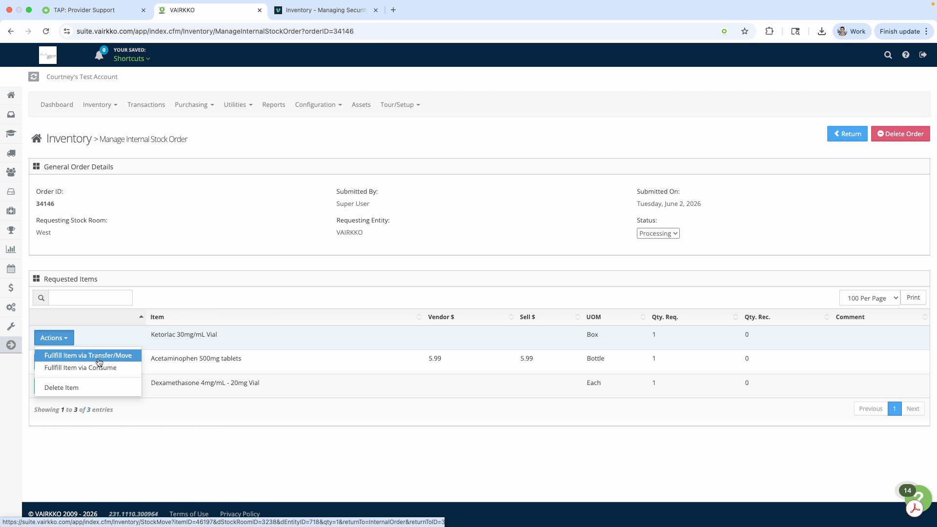
Task: Open the inbox tray sidebar icon
Action: [11, 115]
